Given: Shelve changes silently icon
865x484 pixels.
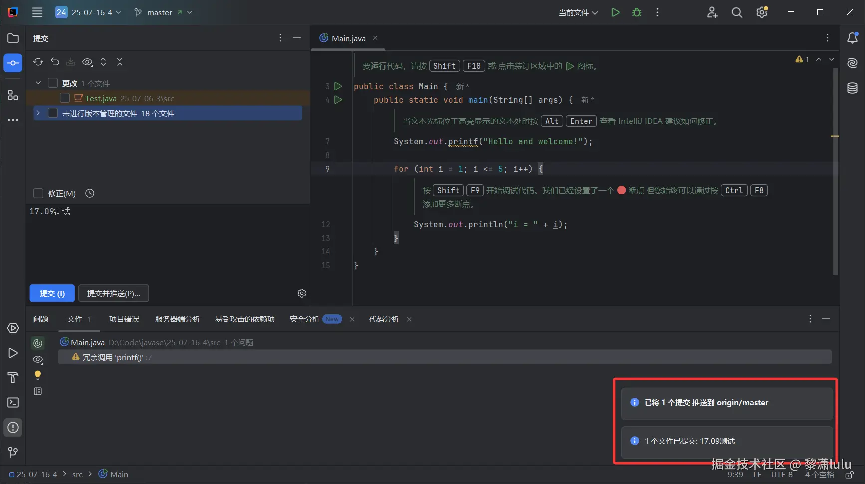Looking at the screenshot, I should 71,62.
